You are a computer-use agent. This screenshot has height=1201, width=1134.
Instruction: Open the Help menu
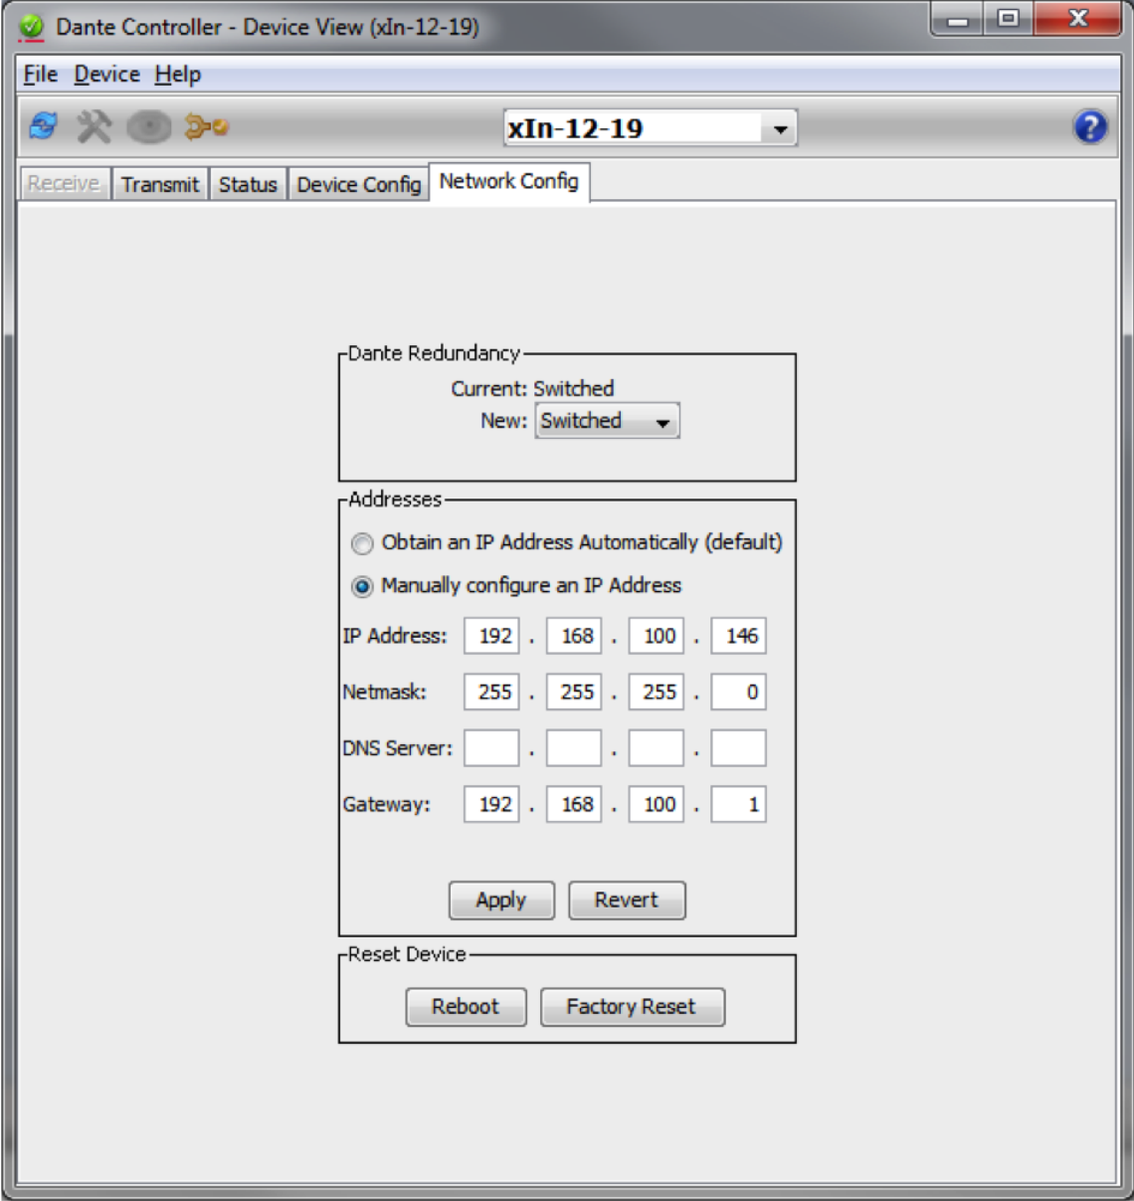pos(177,75)
